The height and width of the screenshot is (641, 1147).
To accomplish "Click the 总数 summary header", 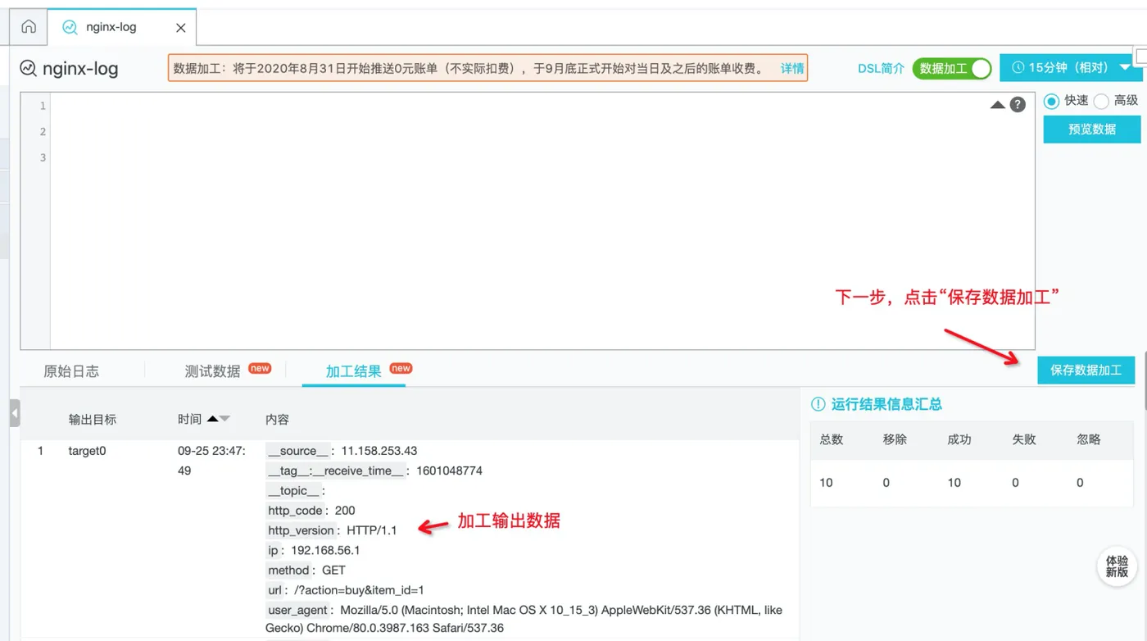I will click(831, 439).
